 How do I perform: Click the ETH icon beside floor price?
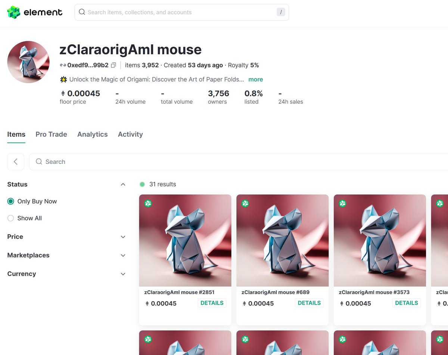click(63, 93)
